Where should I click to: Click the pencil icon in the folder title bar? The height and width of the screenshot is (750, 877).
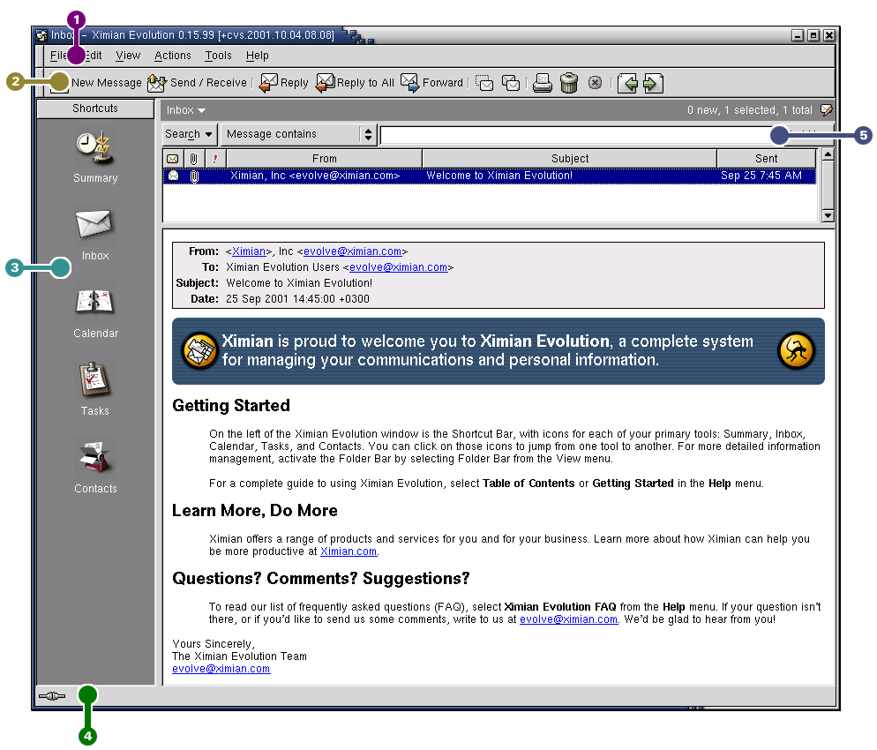coord(826,110)
